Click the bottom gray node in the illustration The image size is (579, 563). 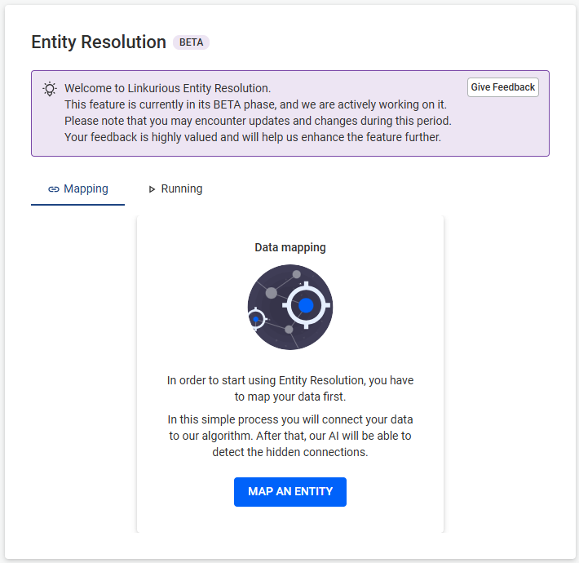(x=289, y=329)
